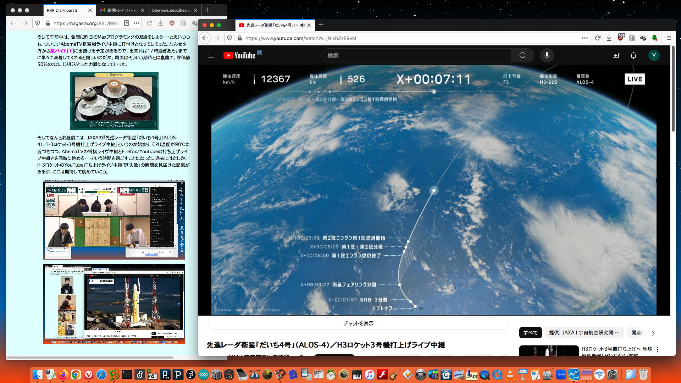Open the YouTube hamburger guide menu
This screenshot has width=681, height=383.
(211, 55)
